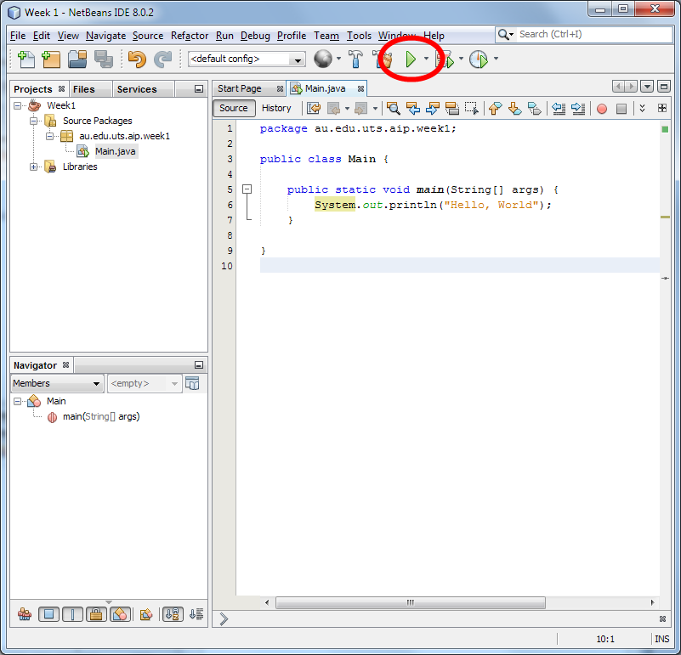Toggle alphabetical sort in Navigator
Screen dimensions: 681x655
pos(172,613)
